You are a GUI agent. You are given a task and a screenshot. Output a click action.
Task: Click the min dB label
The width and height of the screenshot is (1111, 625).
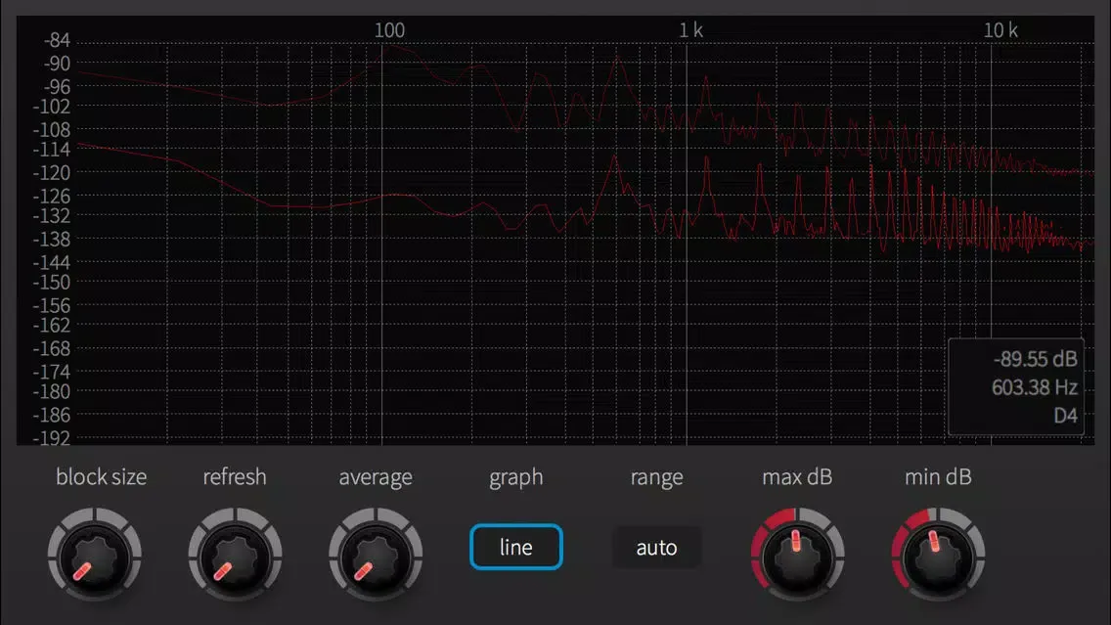[938, 477]
